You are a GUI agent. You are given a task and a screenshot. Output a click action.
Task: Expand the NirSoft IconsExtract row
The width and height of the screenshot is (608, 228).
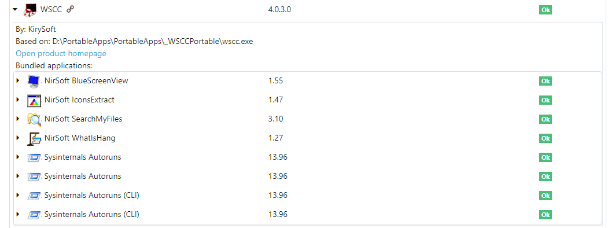(17, 100)
